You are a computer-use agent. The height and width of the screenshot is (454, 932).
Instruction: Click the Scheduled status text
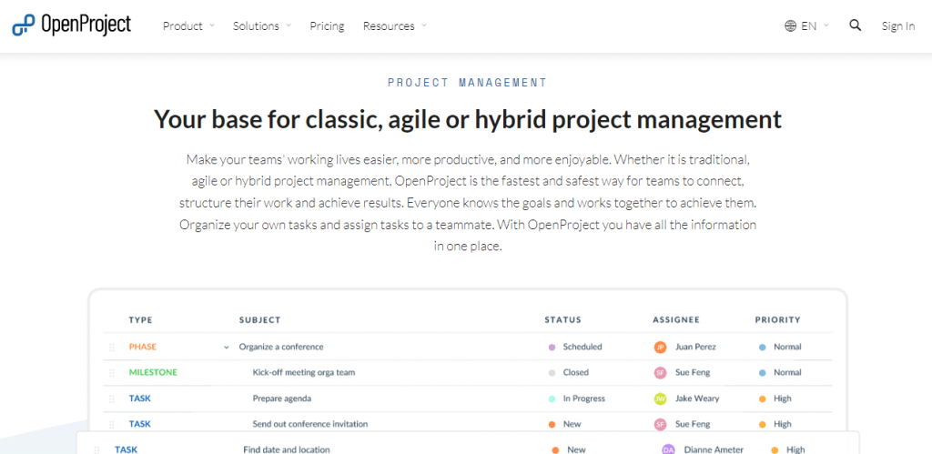(x=582, y=347)
